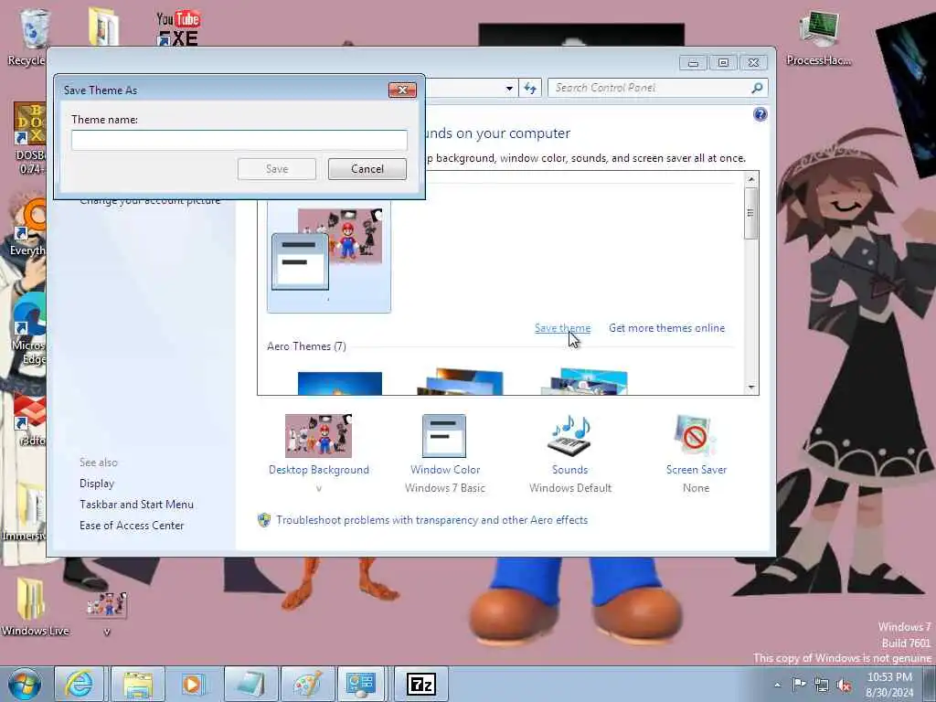The image size is (936, 702).
Task: Select the third Aero theme thumbnail
Action: [x=584, y=382]
